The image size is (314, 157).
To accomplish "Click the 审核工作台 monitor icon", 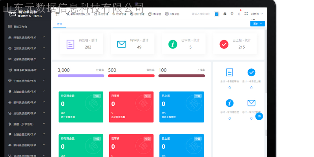I will [x=10, y=27].
